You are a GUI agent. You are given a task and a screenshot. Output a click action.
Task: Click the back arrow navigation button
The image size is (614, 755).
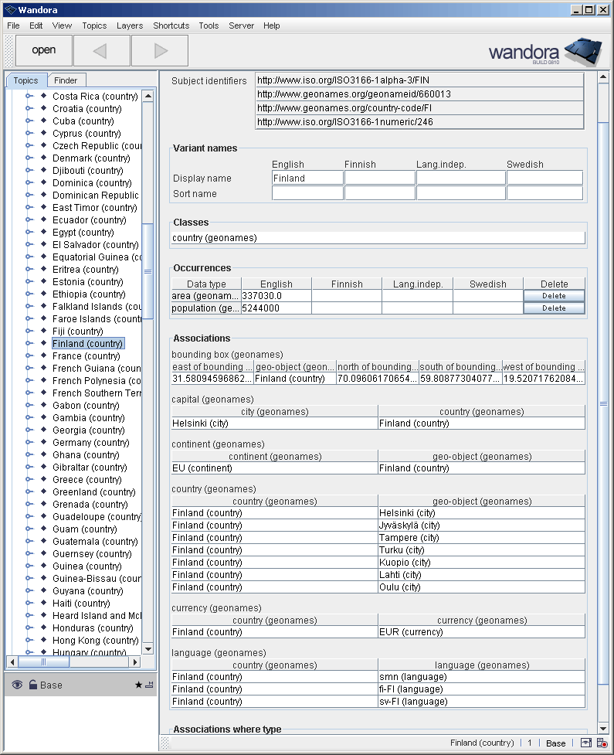coord(101,50)
